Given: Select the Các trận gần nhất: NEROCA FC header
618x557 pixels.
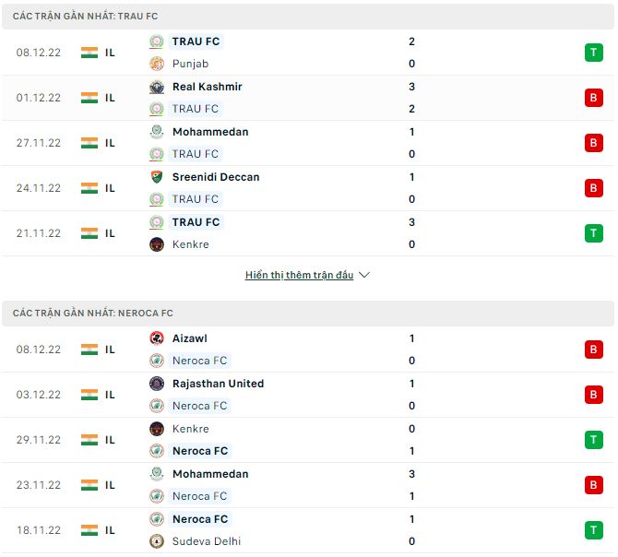Looking at the screenshot, I should click(x=308, y=314).
